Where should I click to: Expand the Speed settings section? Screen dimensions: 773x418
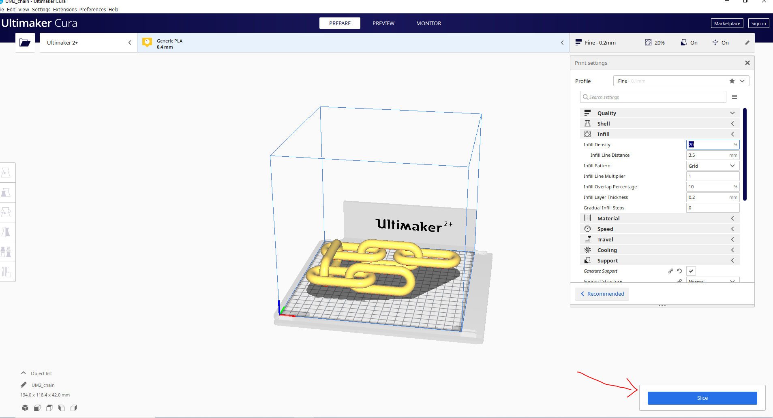[660, 229]
